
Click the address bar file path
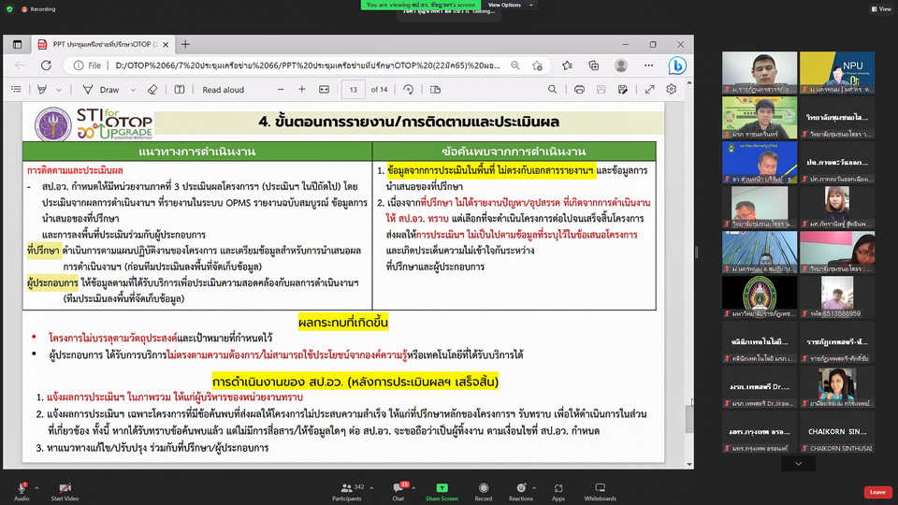(x=308, y=65)
